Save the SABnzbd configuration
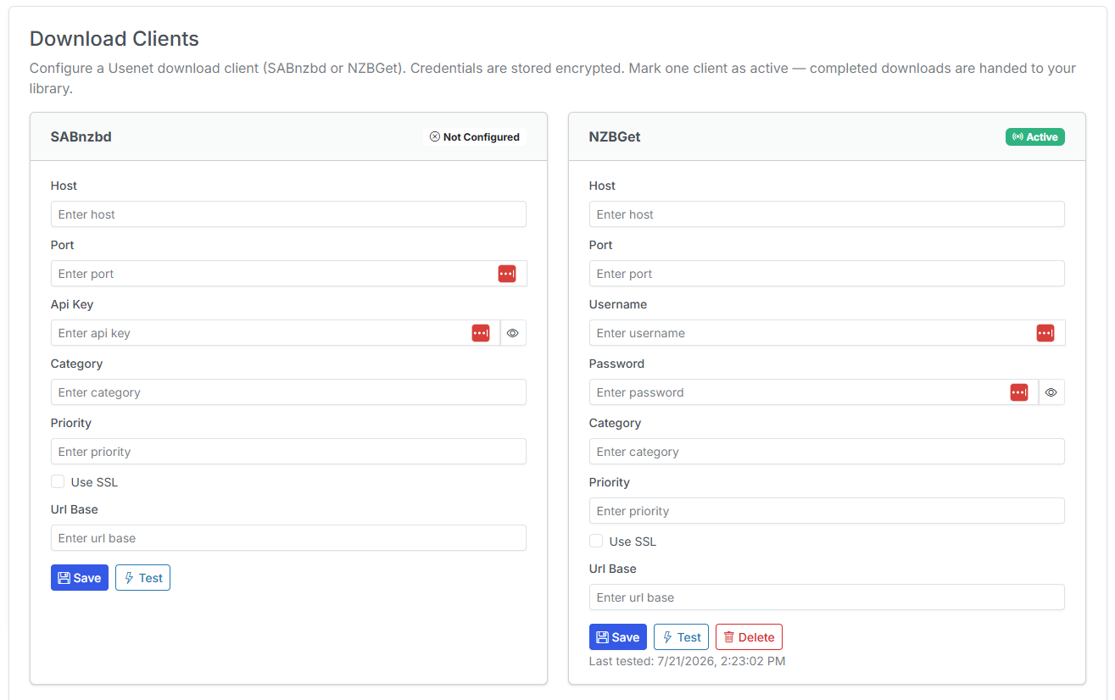The image size is (1115, 700). click(x=80, y=578)
